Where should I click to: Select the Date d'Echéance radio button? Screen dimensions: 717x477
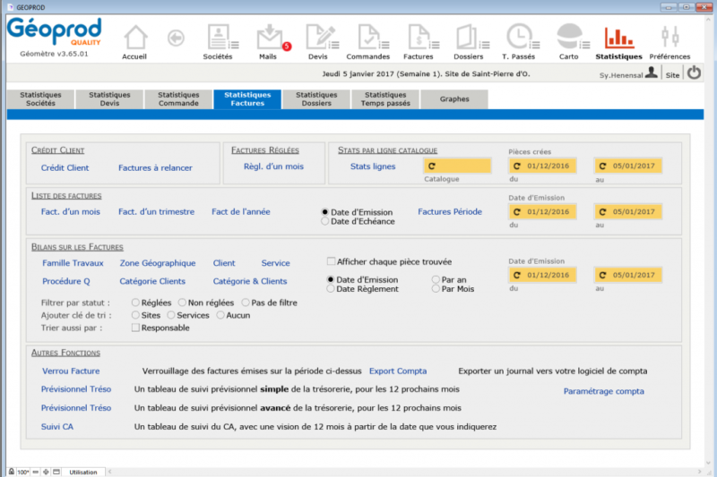click(325, 222)
